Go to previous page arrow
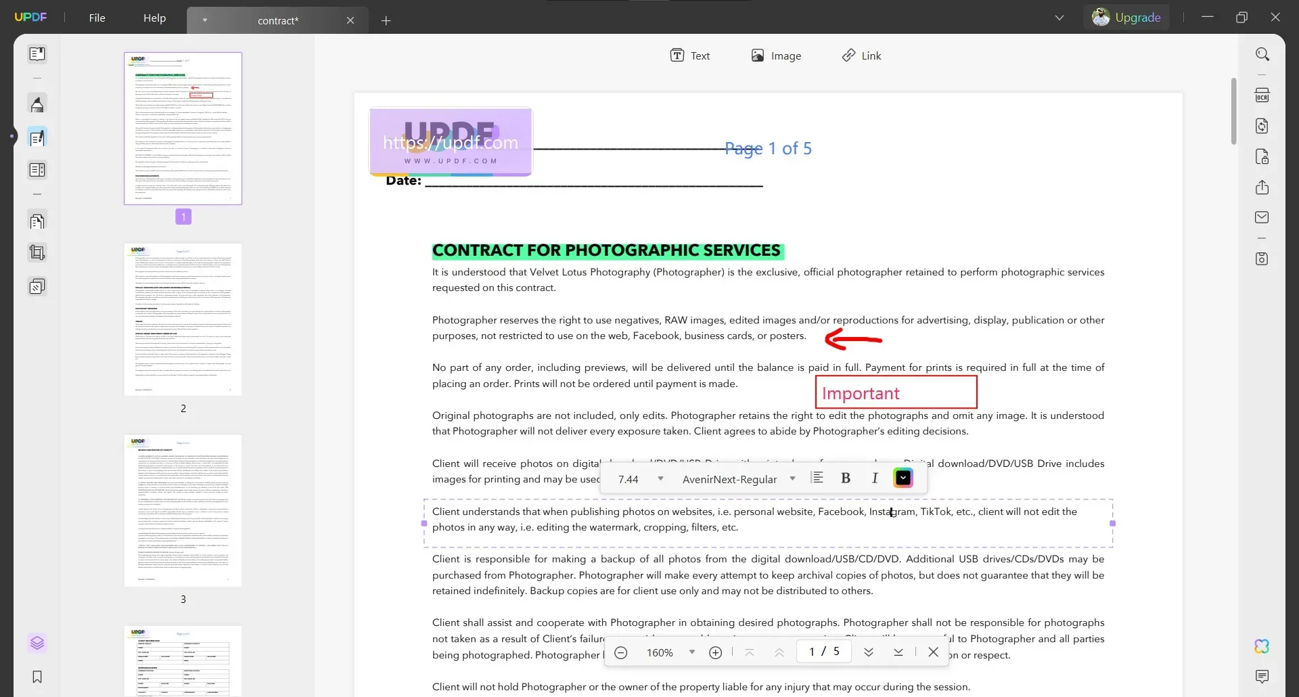The image size is (1299, 697). click(x=779, y=652)
